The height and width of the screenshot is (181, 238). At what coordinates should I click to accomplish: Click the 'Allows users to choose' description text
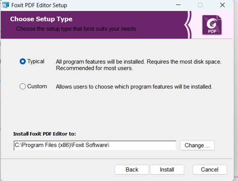[134, 87]
